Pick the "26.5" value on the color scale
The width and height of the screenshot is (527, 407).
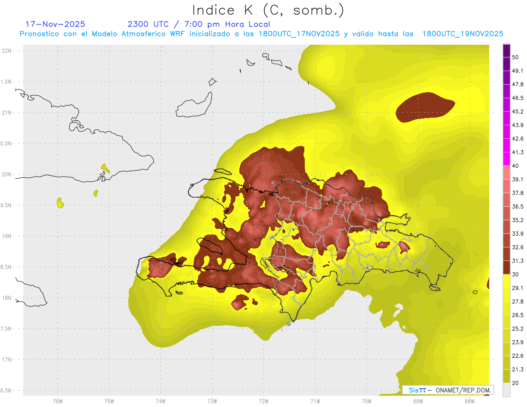click(517, 315)
